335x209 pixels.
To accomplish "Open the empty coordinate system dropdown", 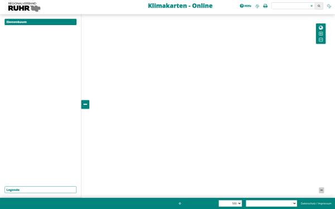I will [271, 203].
